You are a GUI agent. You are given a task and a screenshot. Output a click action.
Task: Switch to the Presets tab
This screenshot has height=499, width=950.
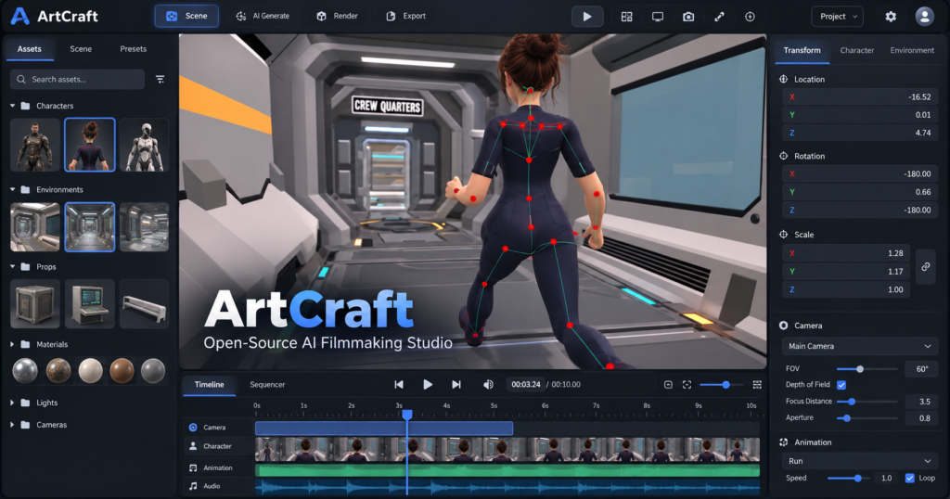click(134, 49)
